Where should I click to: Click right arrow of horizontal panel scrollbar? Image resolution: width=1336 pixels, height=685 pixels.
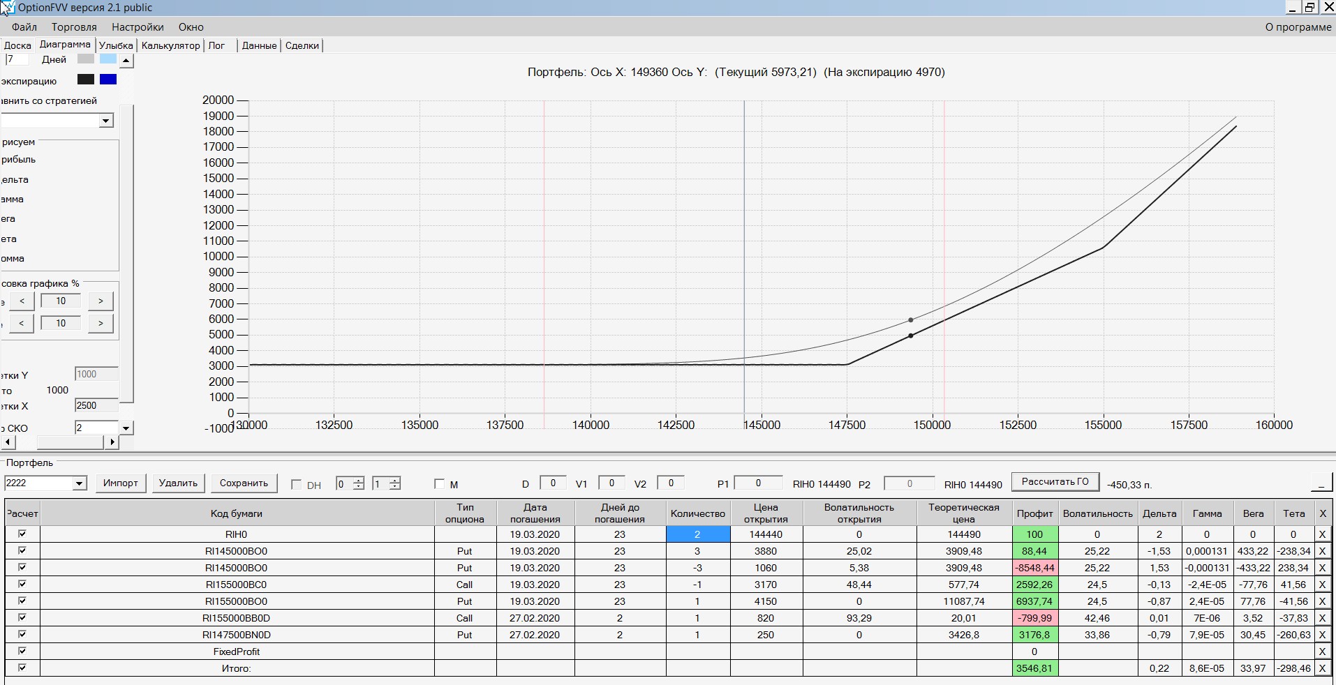pyautogui.click(x=112, y=442)
